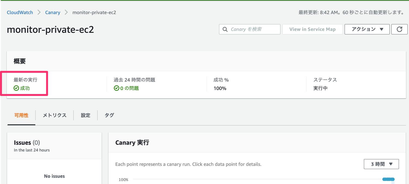This screenshot has width=409, height=184.
Task: Click the magnifier icon in Canary search
Action: (225, 29)
